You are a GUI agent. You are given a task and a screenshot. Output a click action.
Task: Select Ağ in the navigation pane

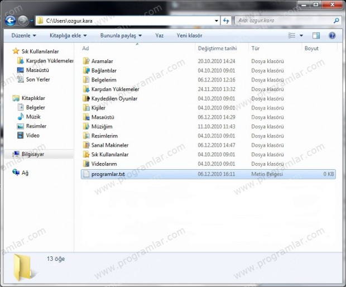[20, 173]
